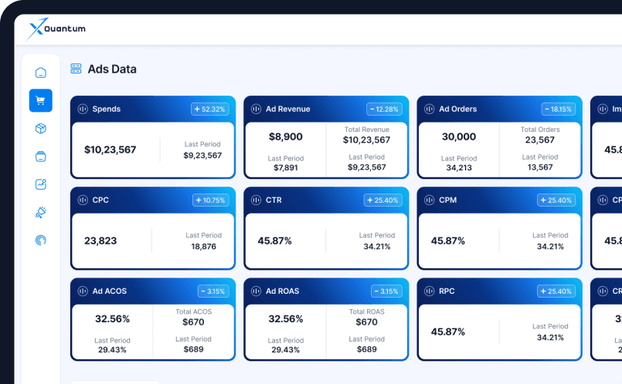Click the +25.40% badge on CTR

(382, 200)
